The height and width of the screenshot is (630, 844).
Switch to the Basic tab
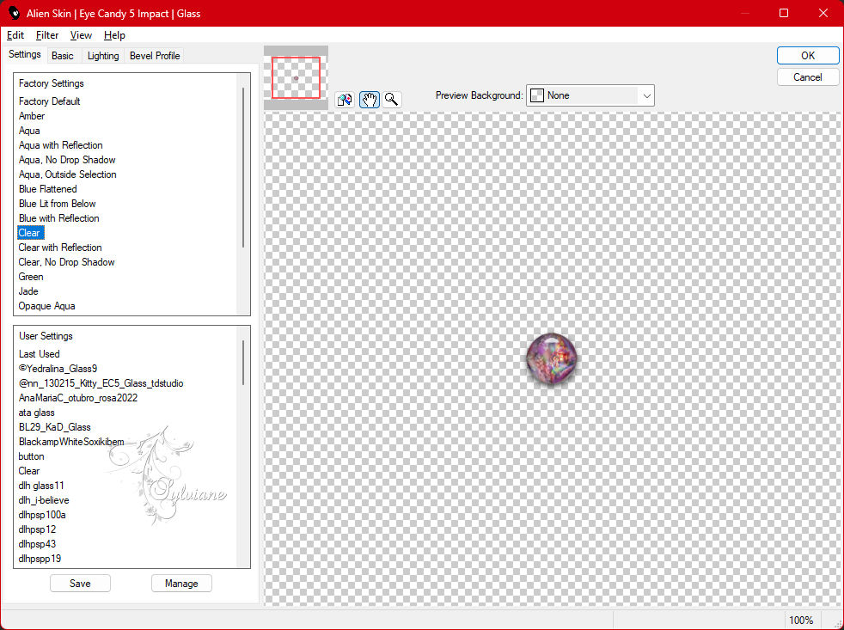click(x=63, y=56)
